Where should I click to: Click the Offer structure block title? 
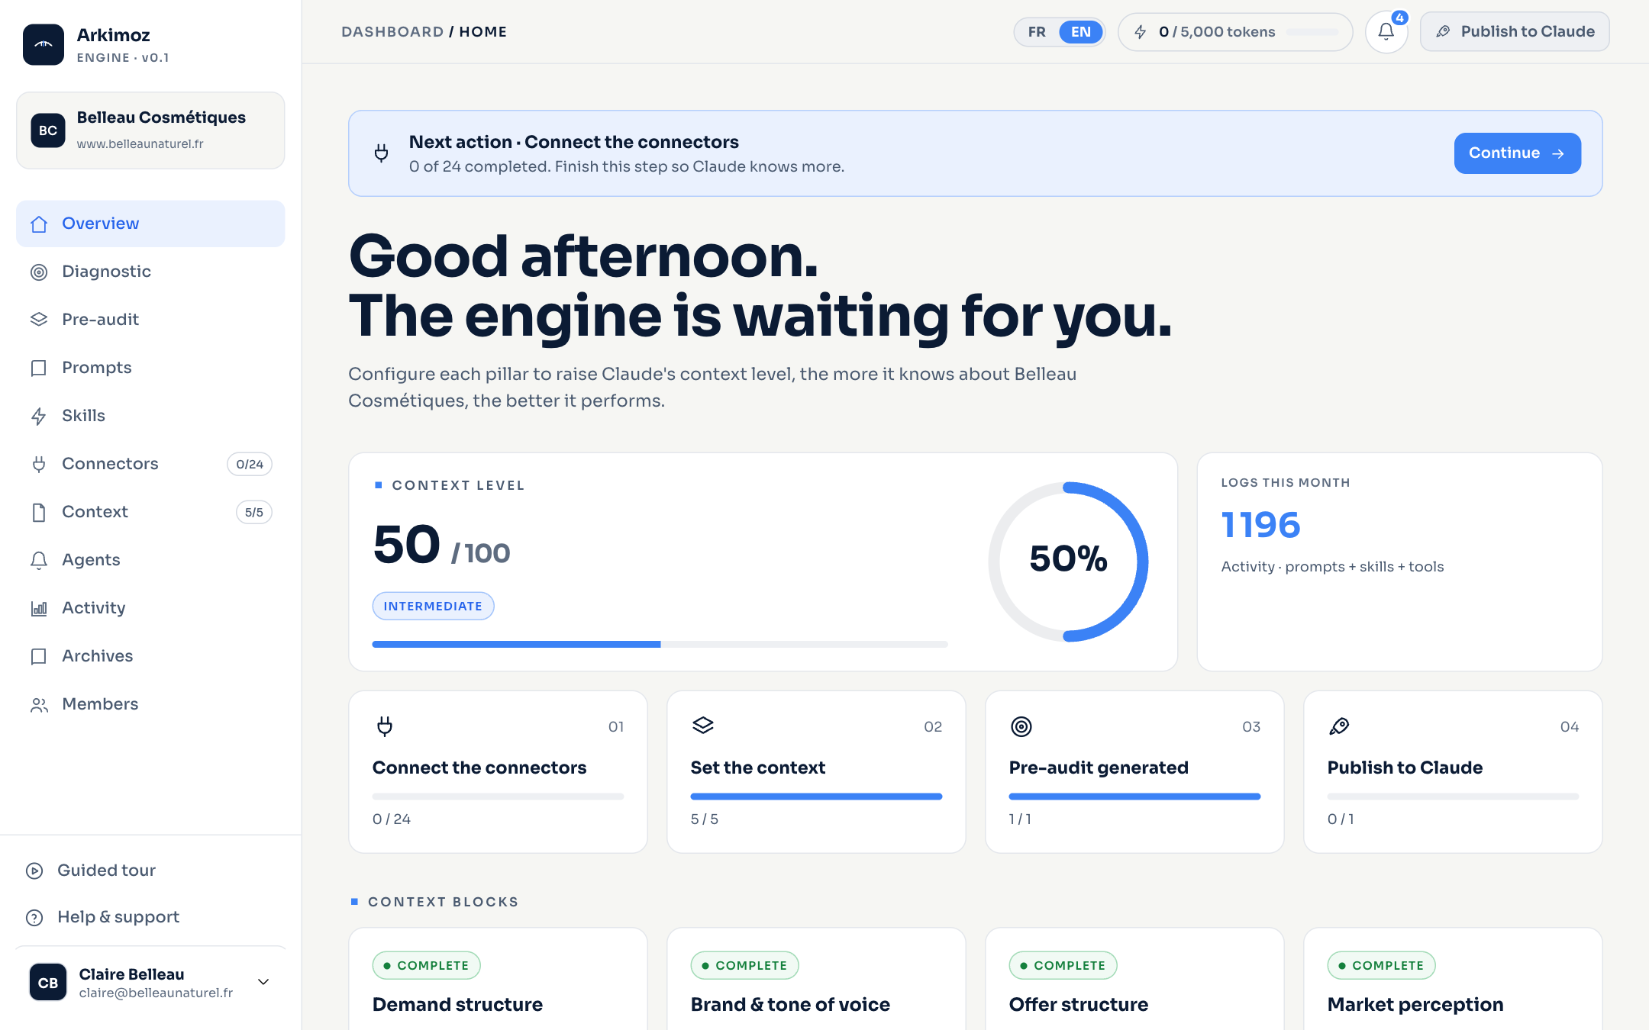point(1078,1005)
